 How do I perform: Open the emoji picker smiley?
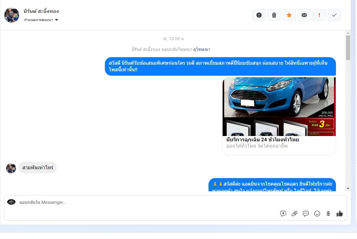[x=317, y=214]
